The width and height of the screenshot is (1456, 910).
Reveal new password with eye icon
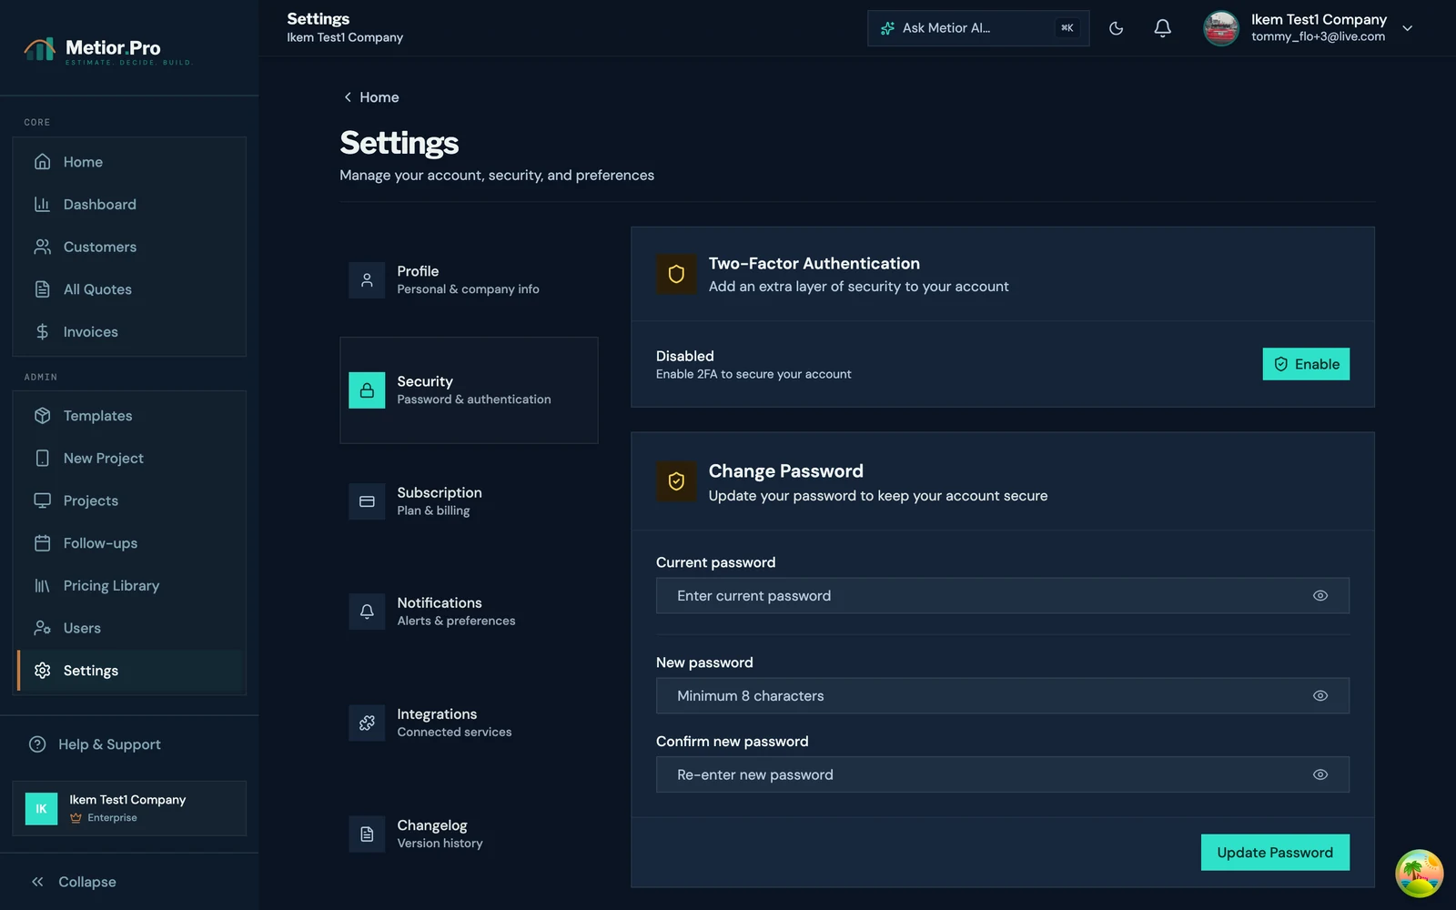pos(1320,696)
